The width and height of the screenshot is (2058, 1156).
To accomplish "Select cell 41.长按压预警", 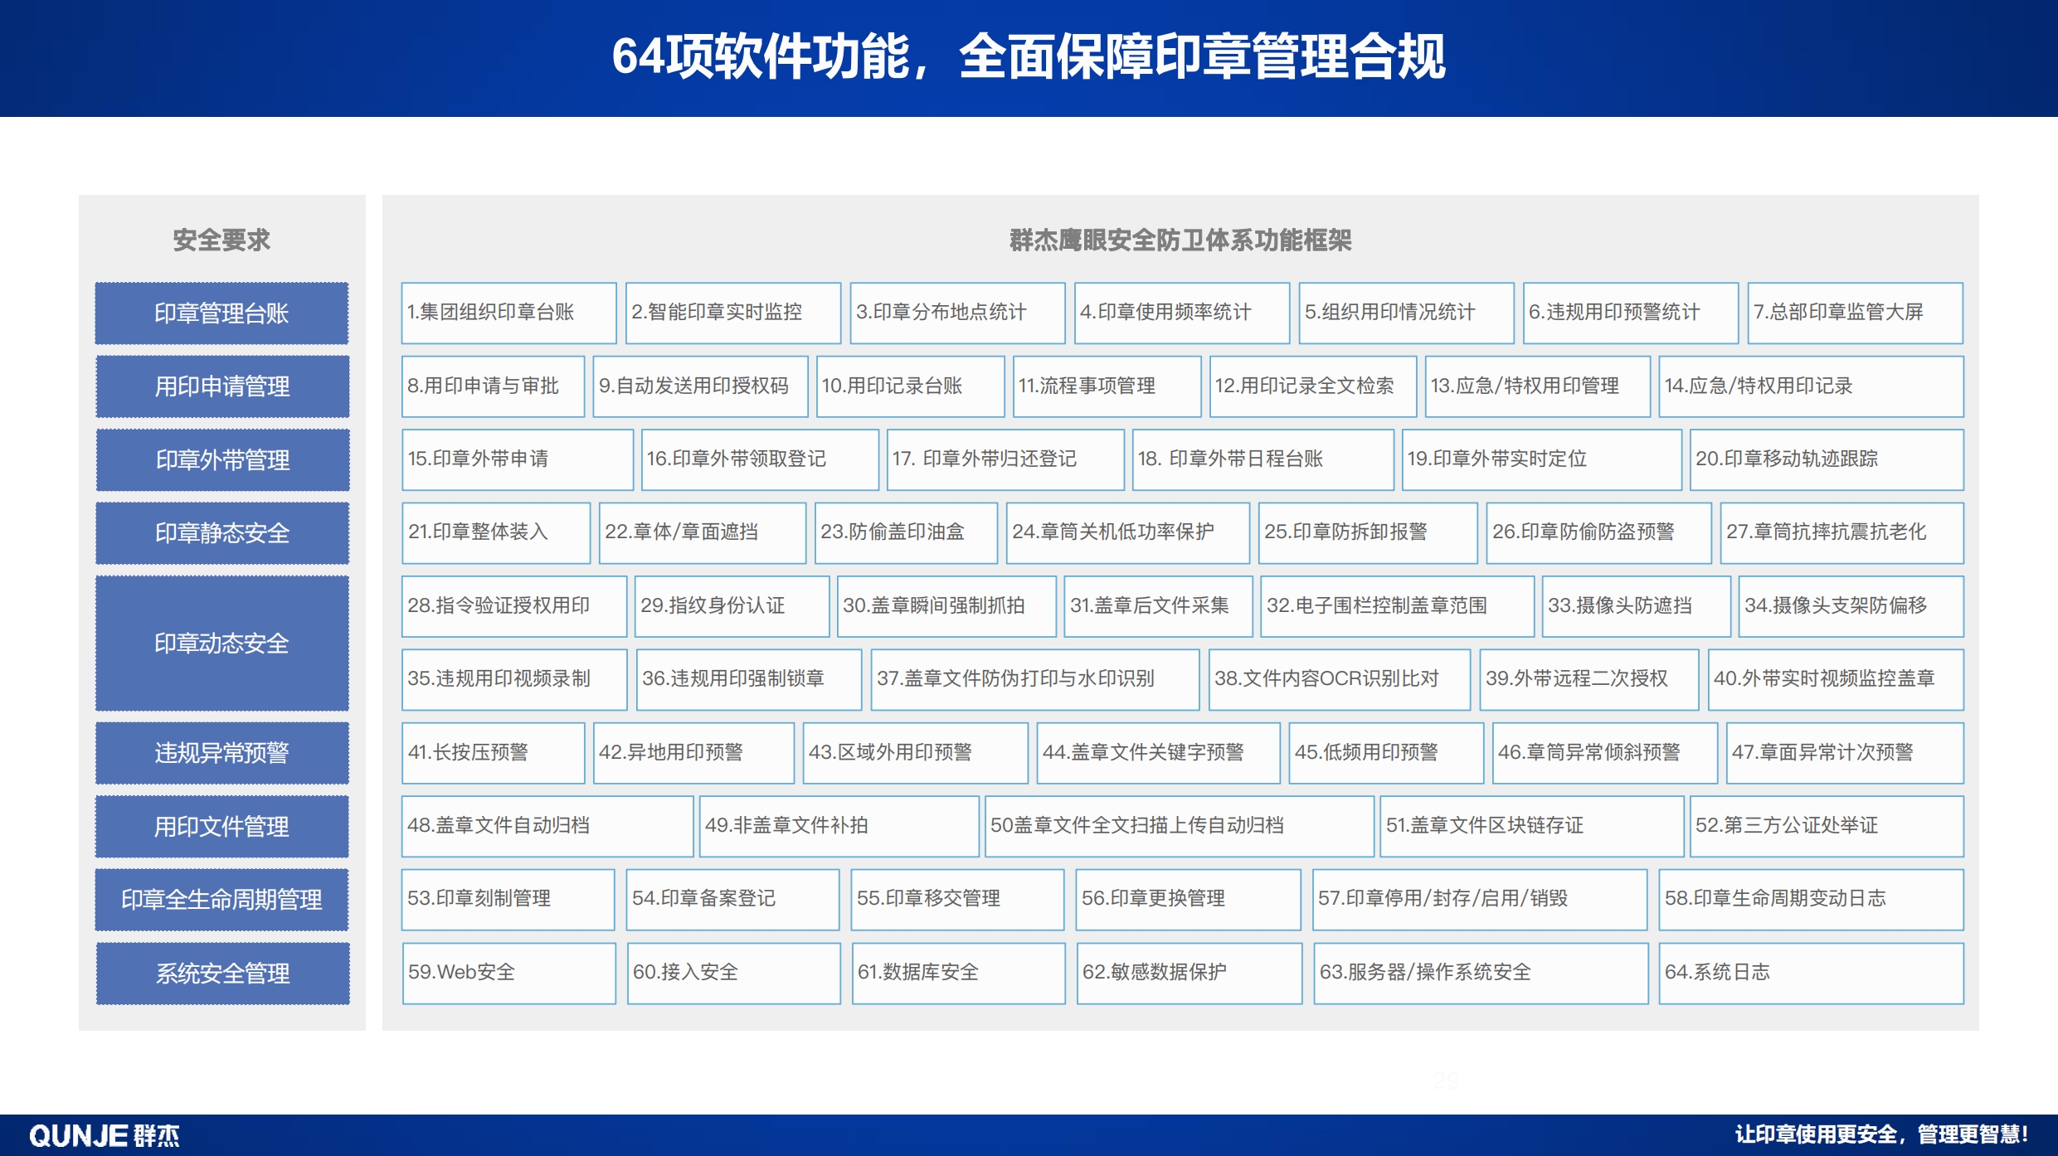I will 493,753.
